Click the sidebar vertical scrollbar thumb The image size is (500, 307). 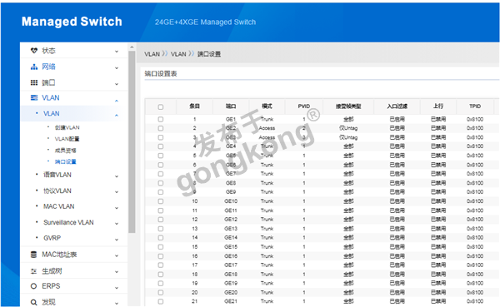[x=132, y=142]
